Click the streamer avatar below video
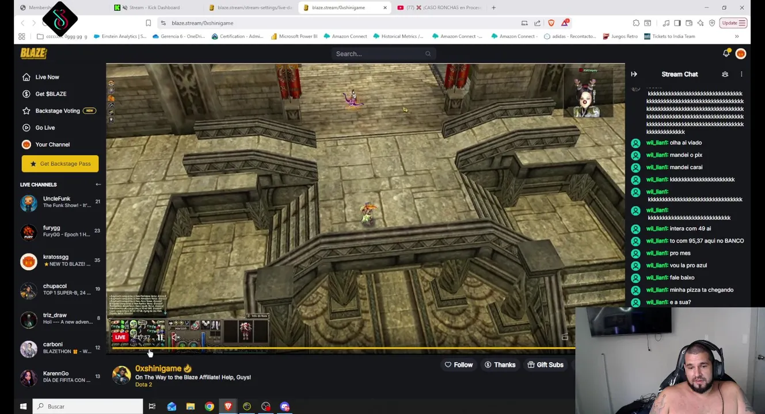This screenshot has width=765, height=414. tap(121, 375)
